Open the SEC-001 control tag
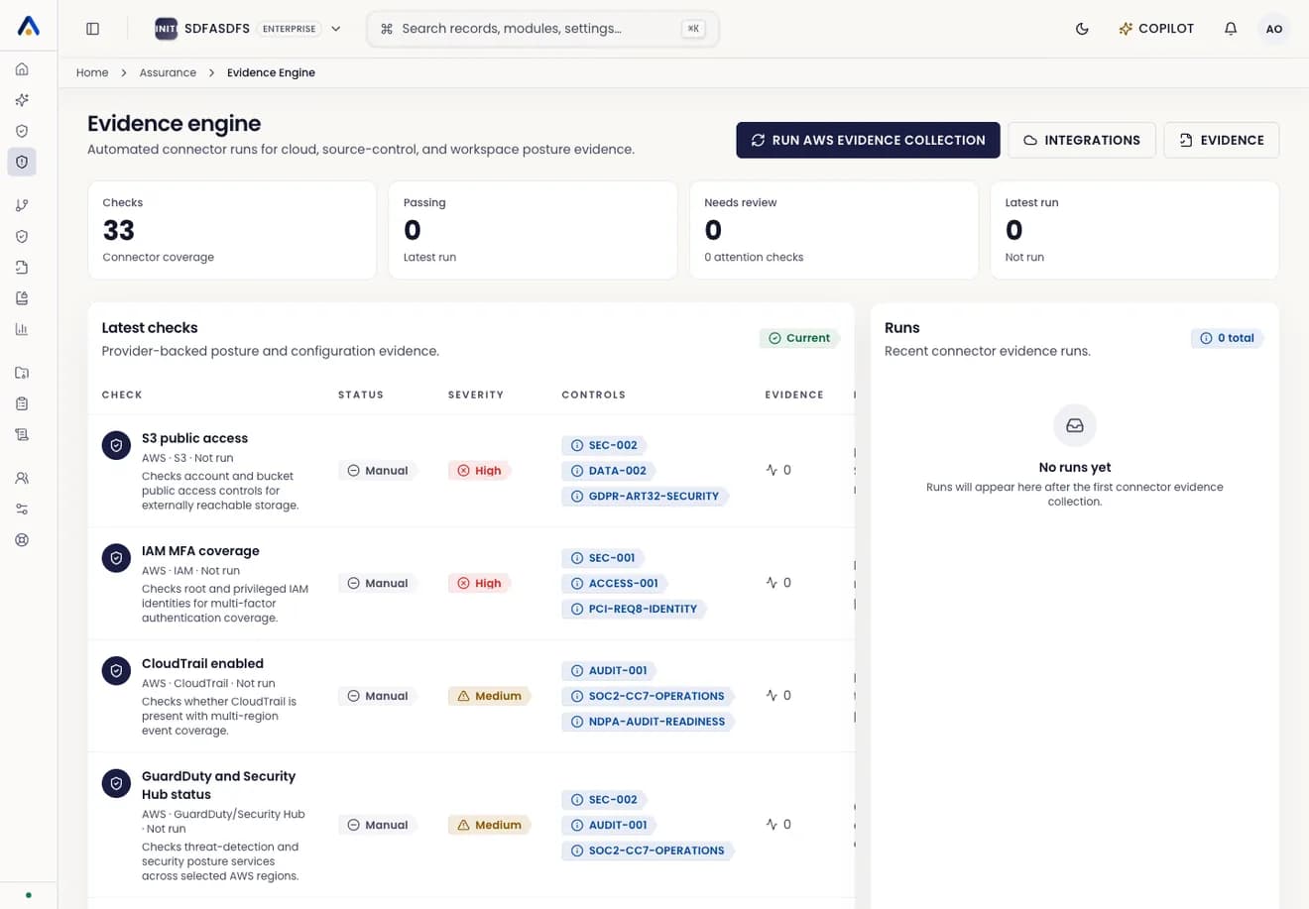Image resolution: width=1309 pixels, height=909 pixels. coord(603,558)
